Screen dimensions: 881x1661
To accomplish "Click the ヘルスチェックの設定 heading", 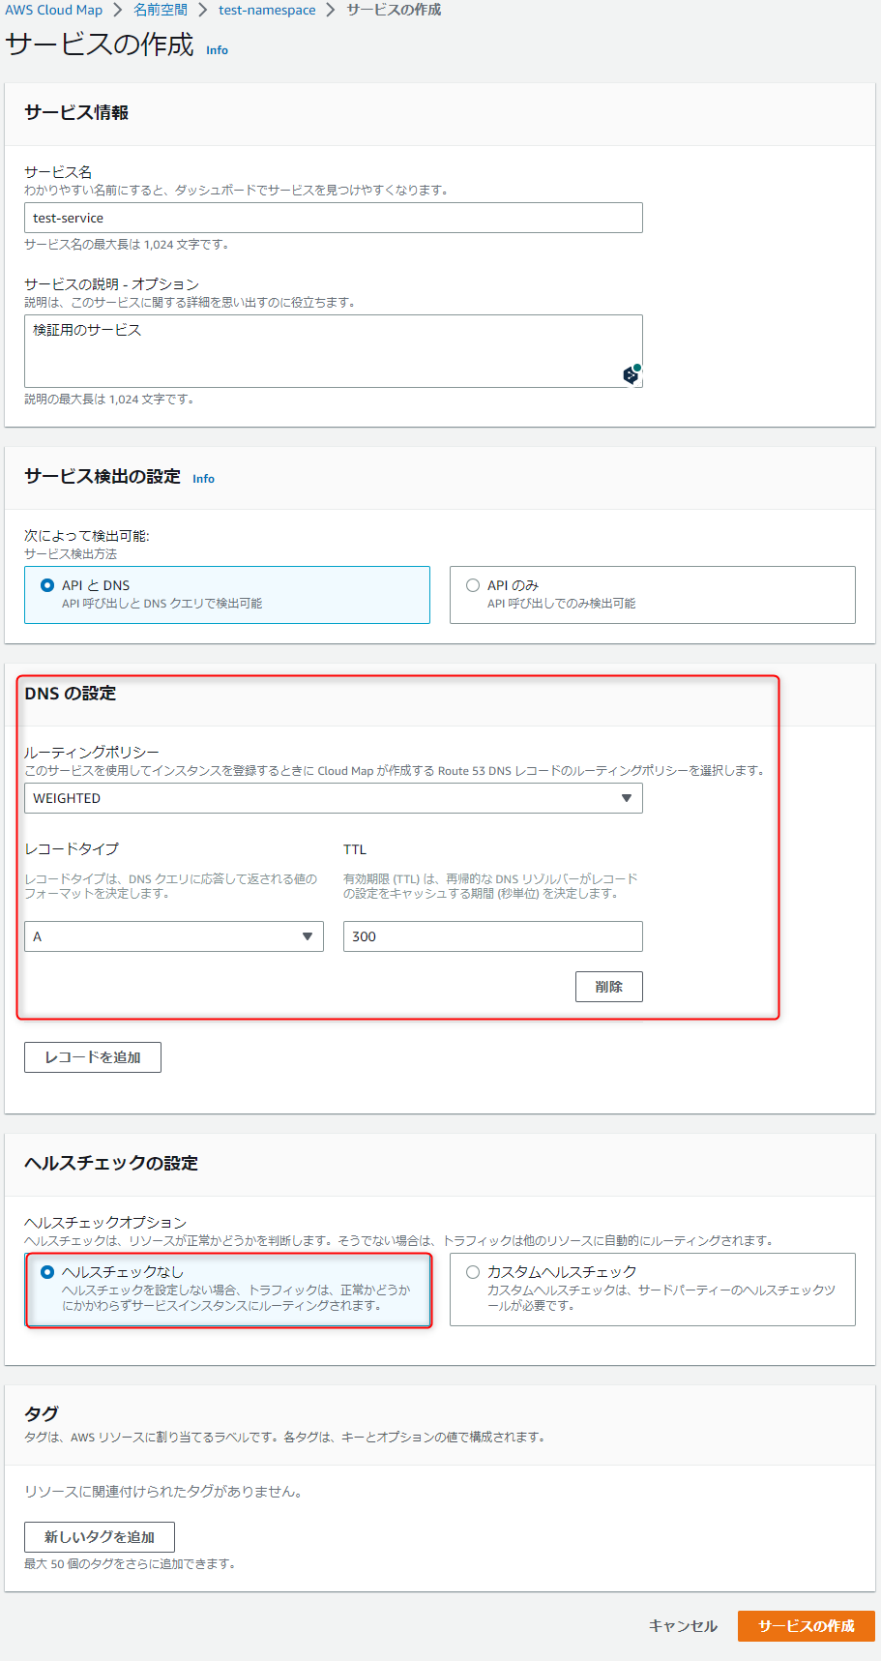I will (111, 1163).
